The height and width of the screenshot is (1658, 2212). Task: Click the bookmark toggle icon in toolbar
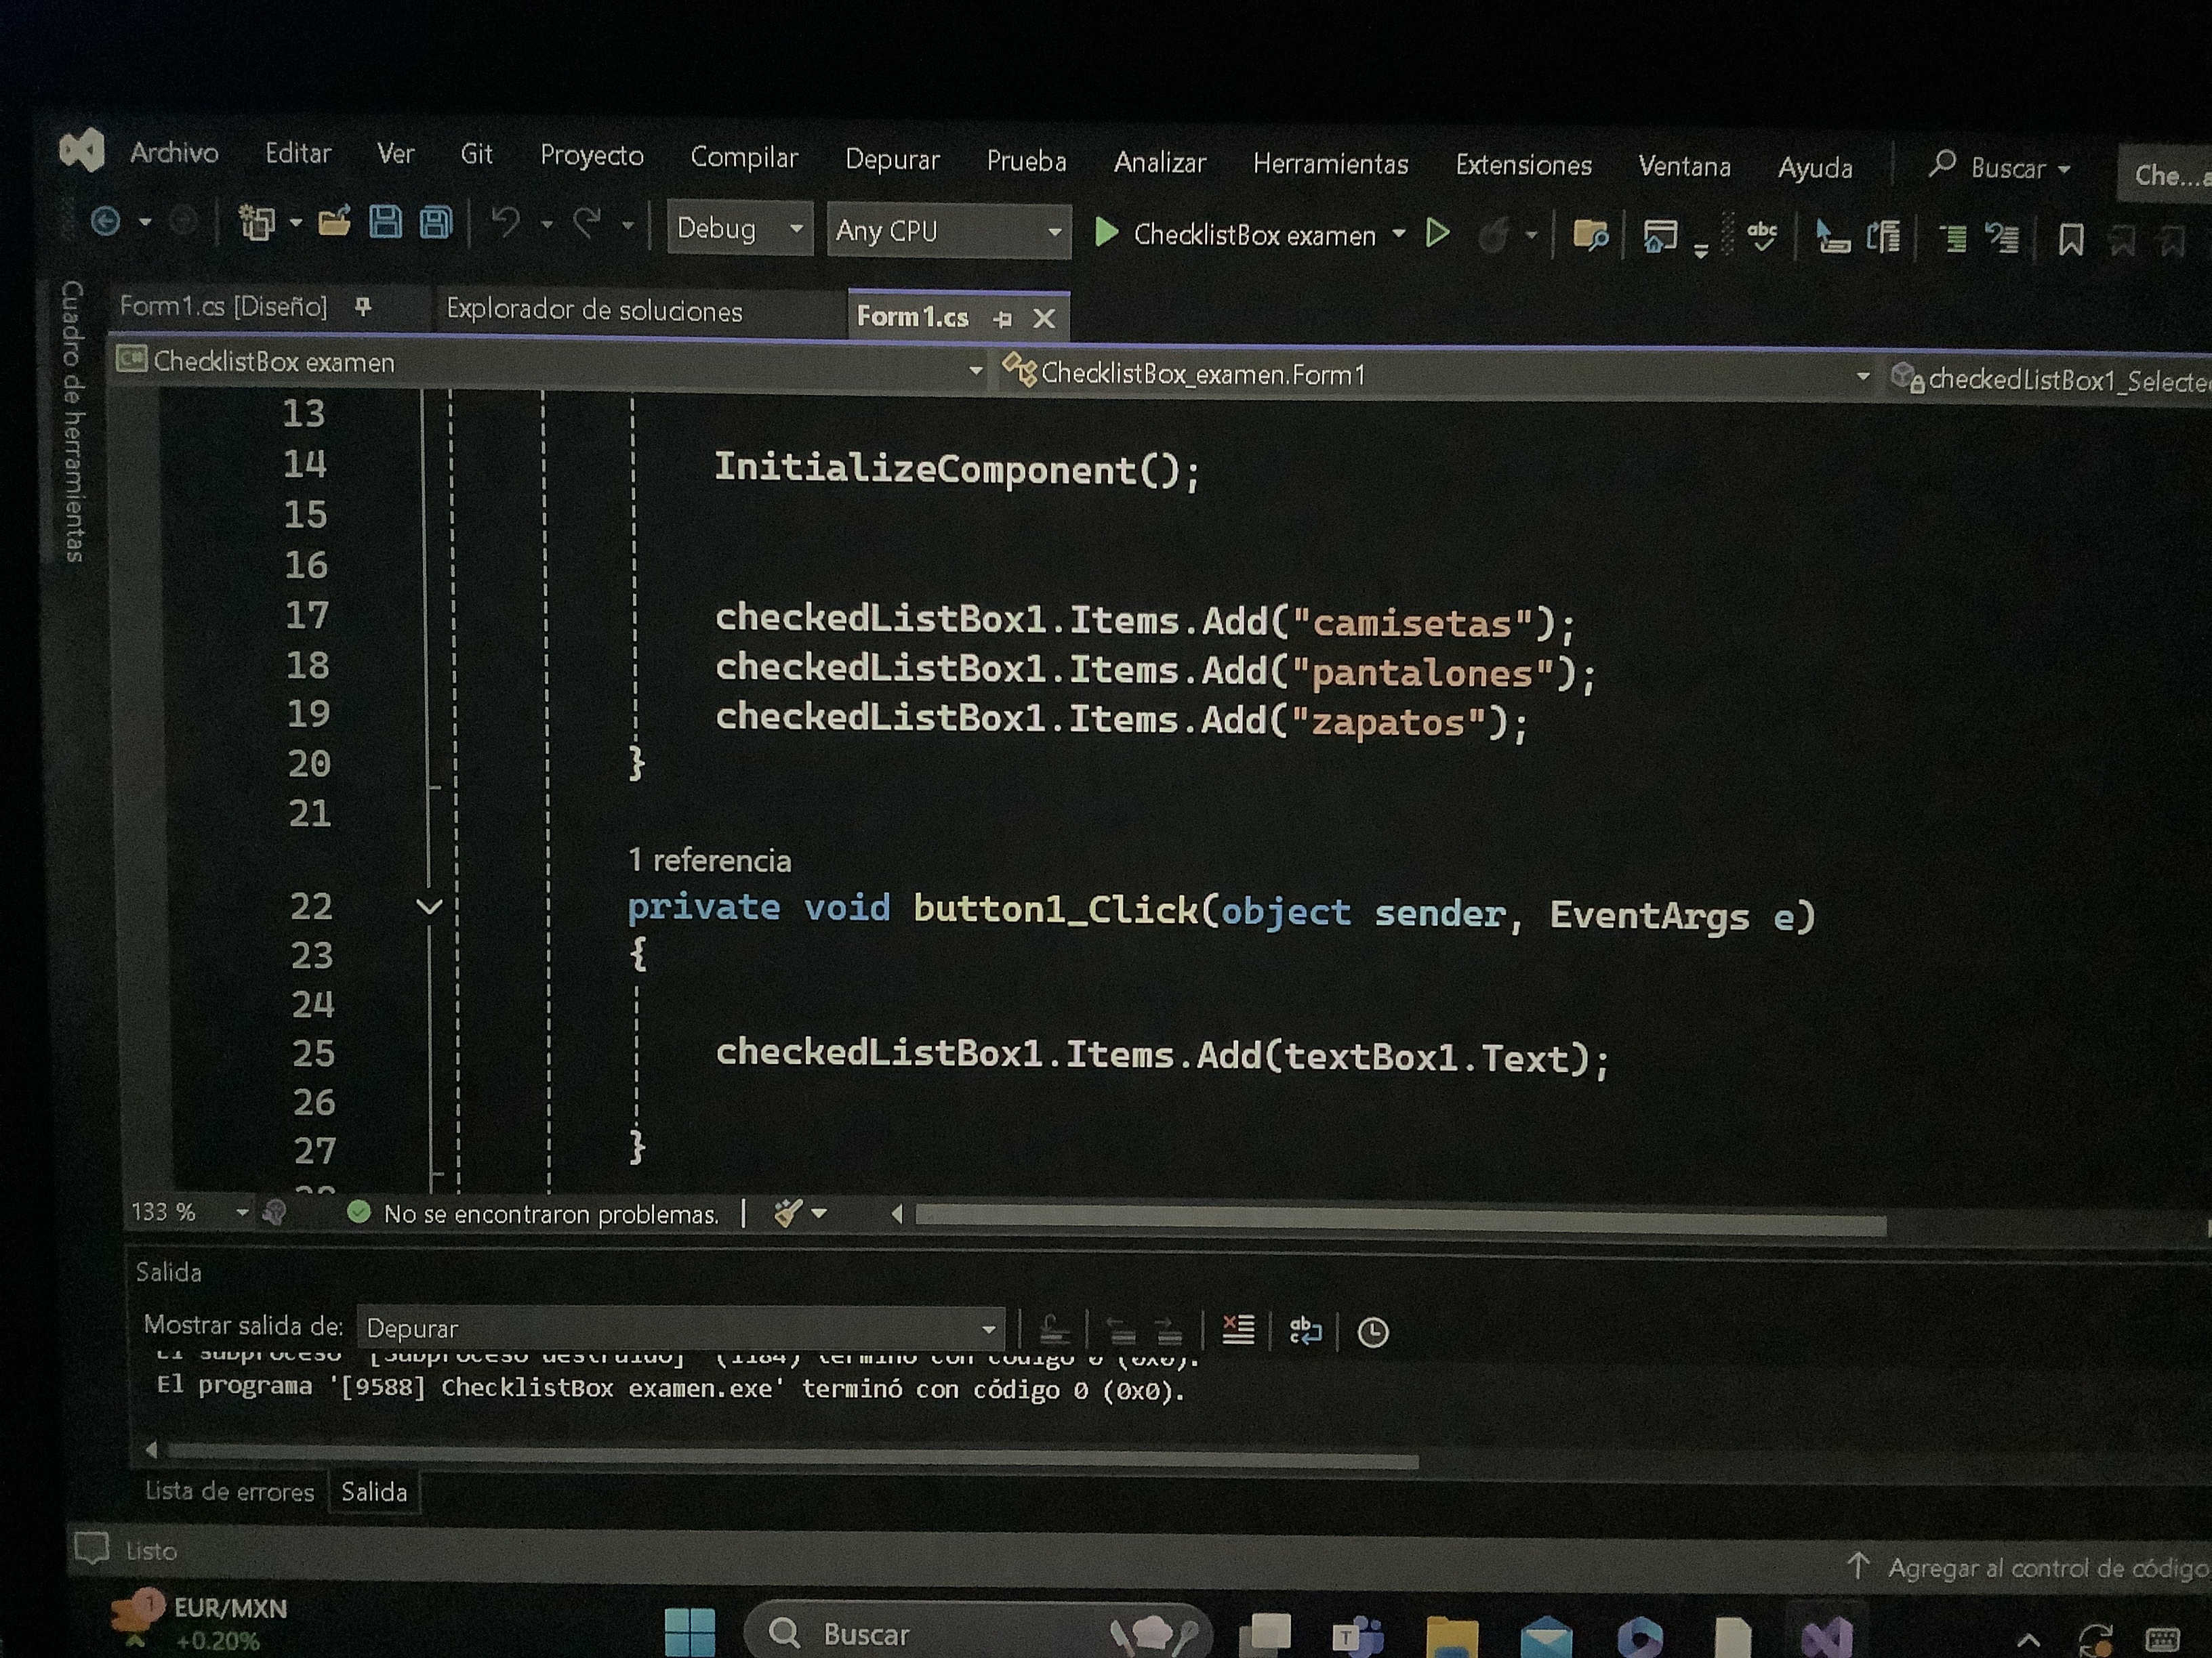pyautogui.click(x=2070, y=240)
